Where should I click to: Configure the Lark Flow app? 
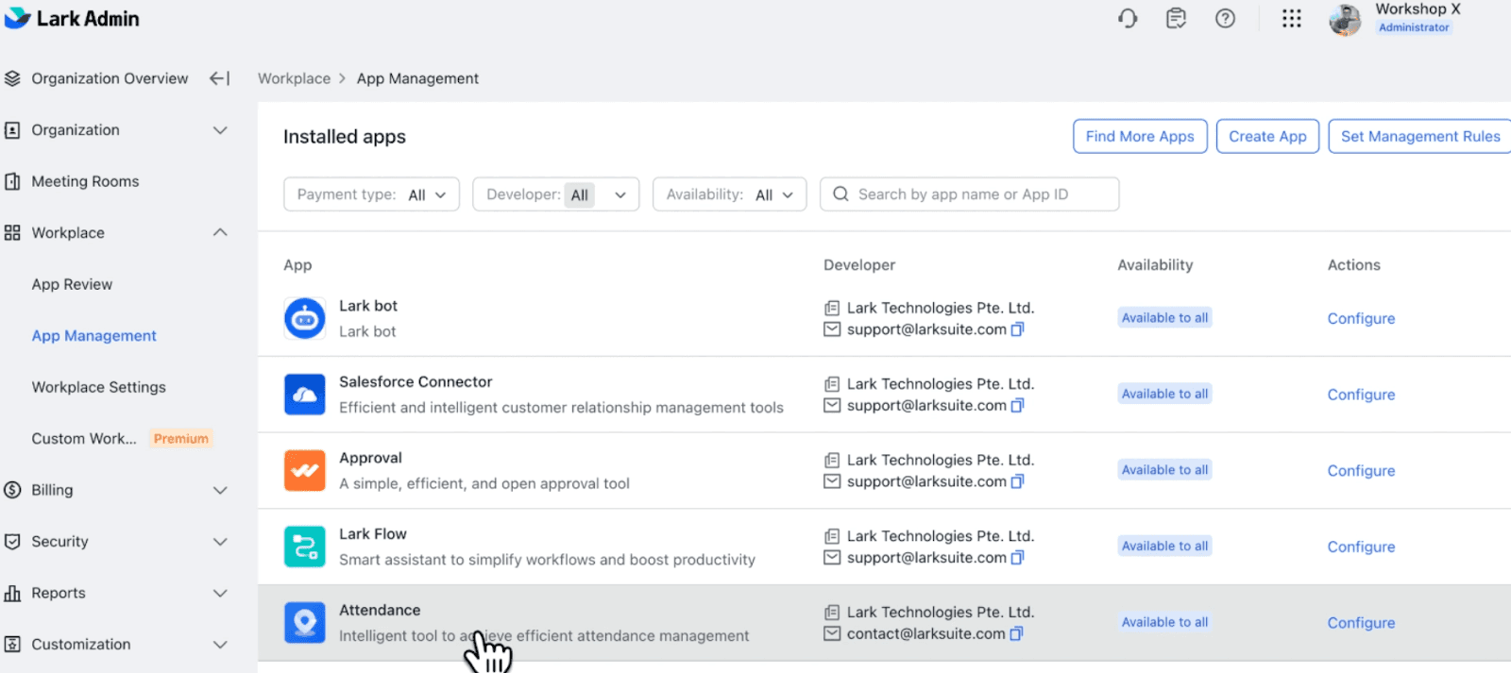tap(1361, 547)
